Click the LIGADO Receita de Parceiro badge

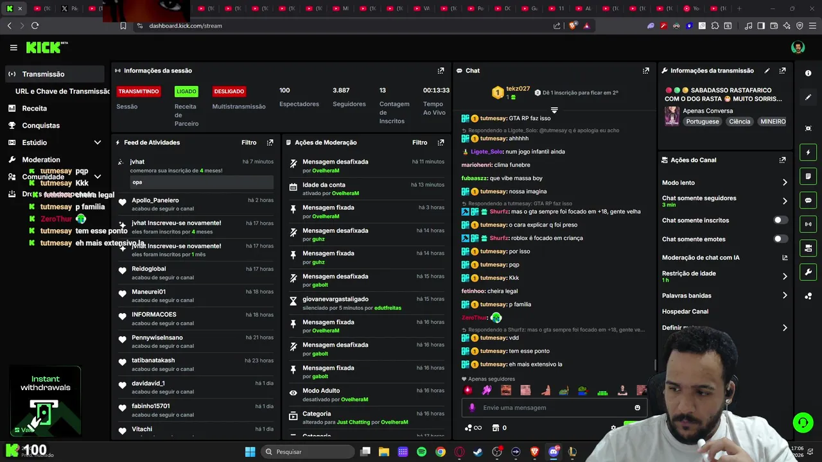click(186, 91)
